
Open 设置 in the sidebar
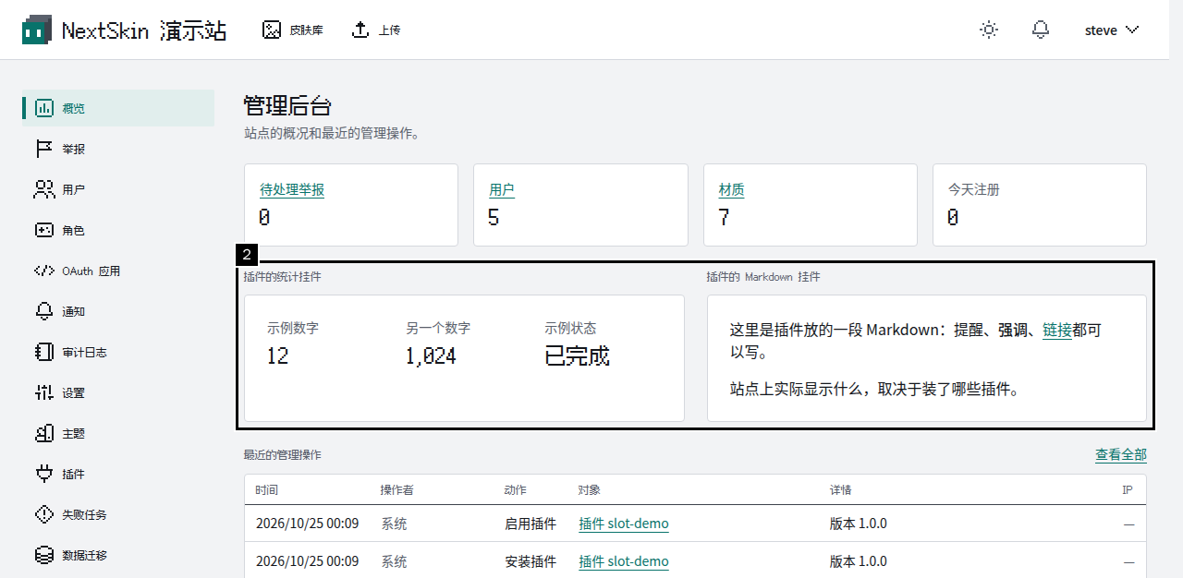[x=118, y=392]
